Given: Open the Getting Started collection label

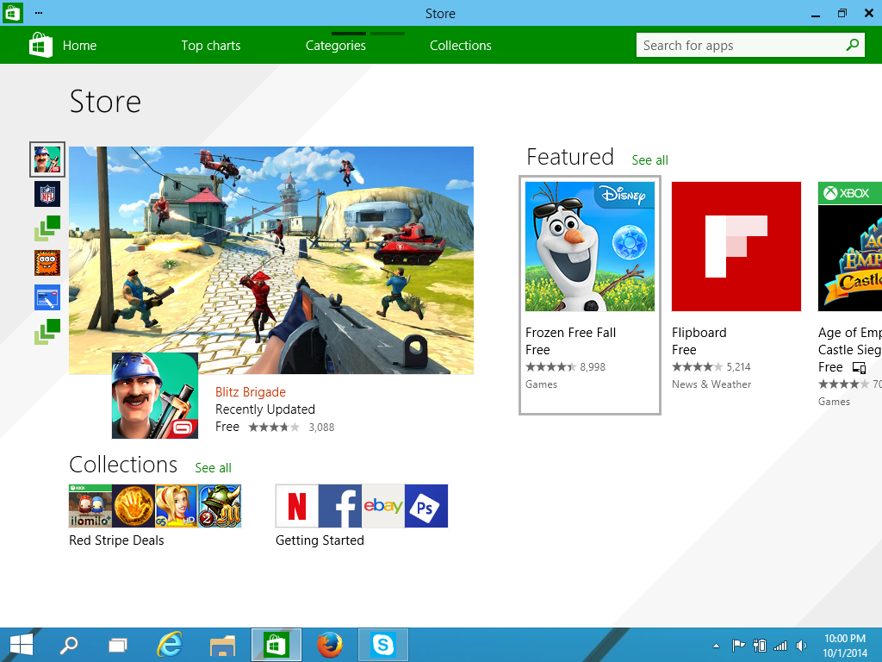Looking at the screenshot, I should click(x=320, y=540).
